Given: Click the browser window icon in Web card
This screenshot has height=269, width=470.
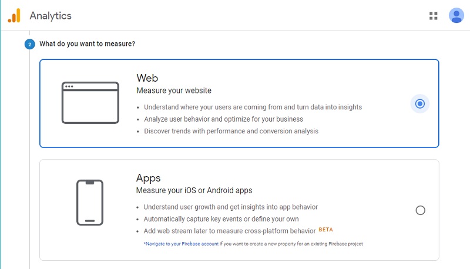Looking at the screenshot, I should 90,103.
